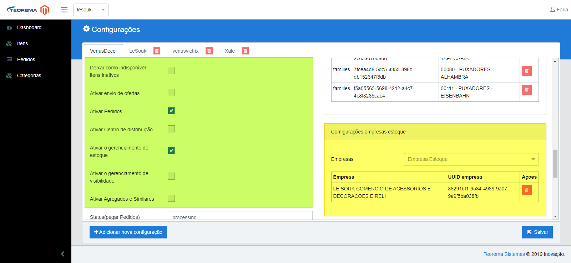Viewport: 571px width, 263px height.
Task: Click the Magento logo icon
Action: tap(45, 10)
